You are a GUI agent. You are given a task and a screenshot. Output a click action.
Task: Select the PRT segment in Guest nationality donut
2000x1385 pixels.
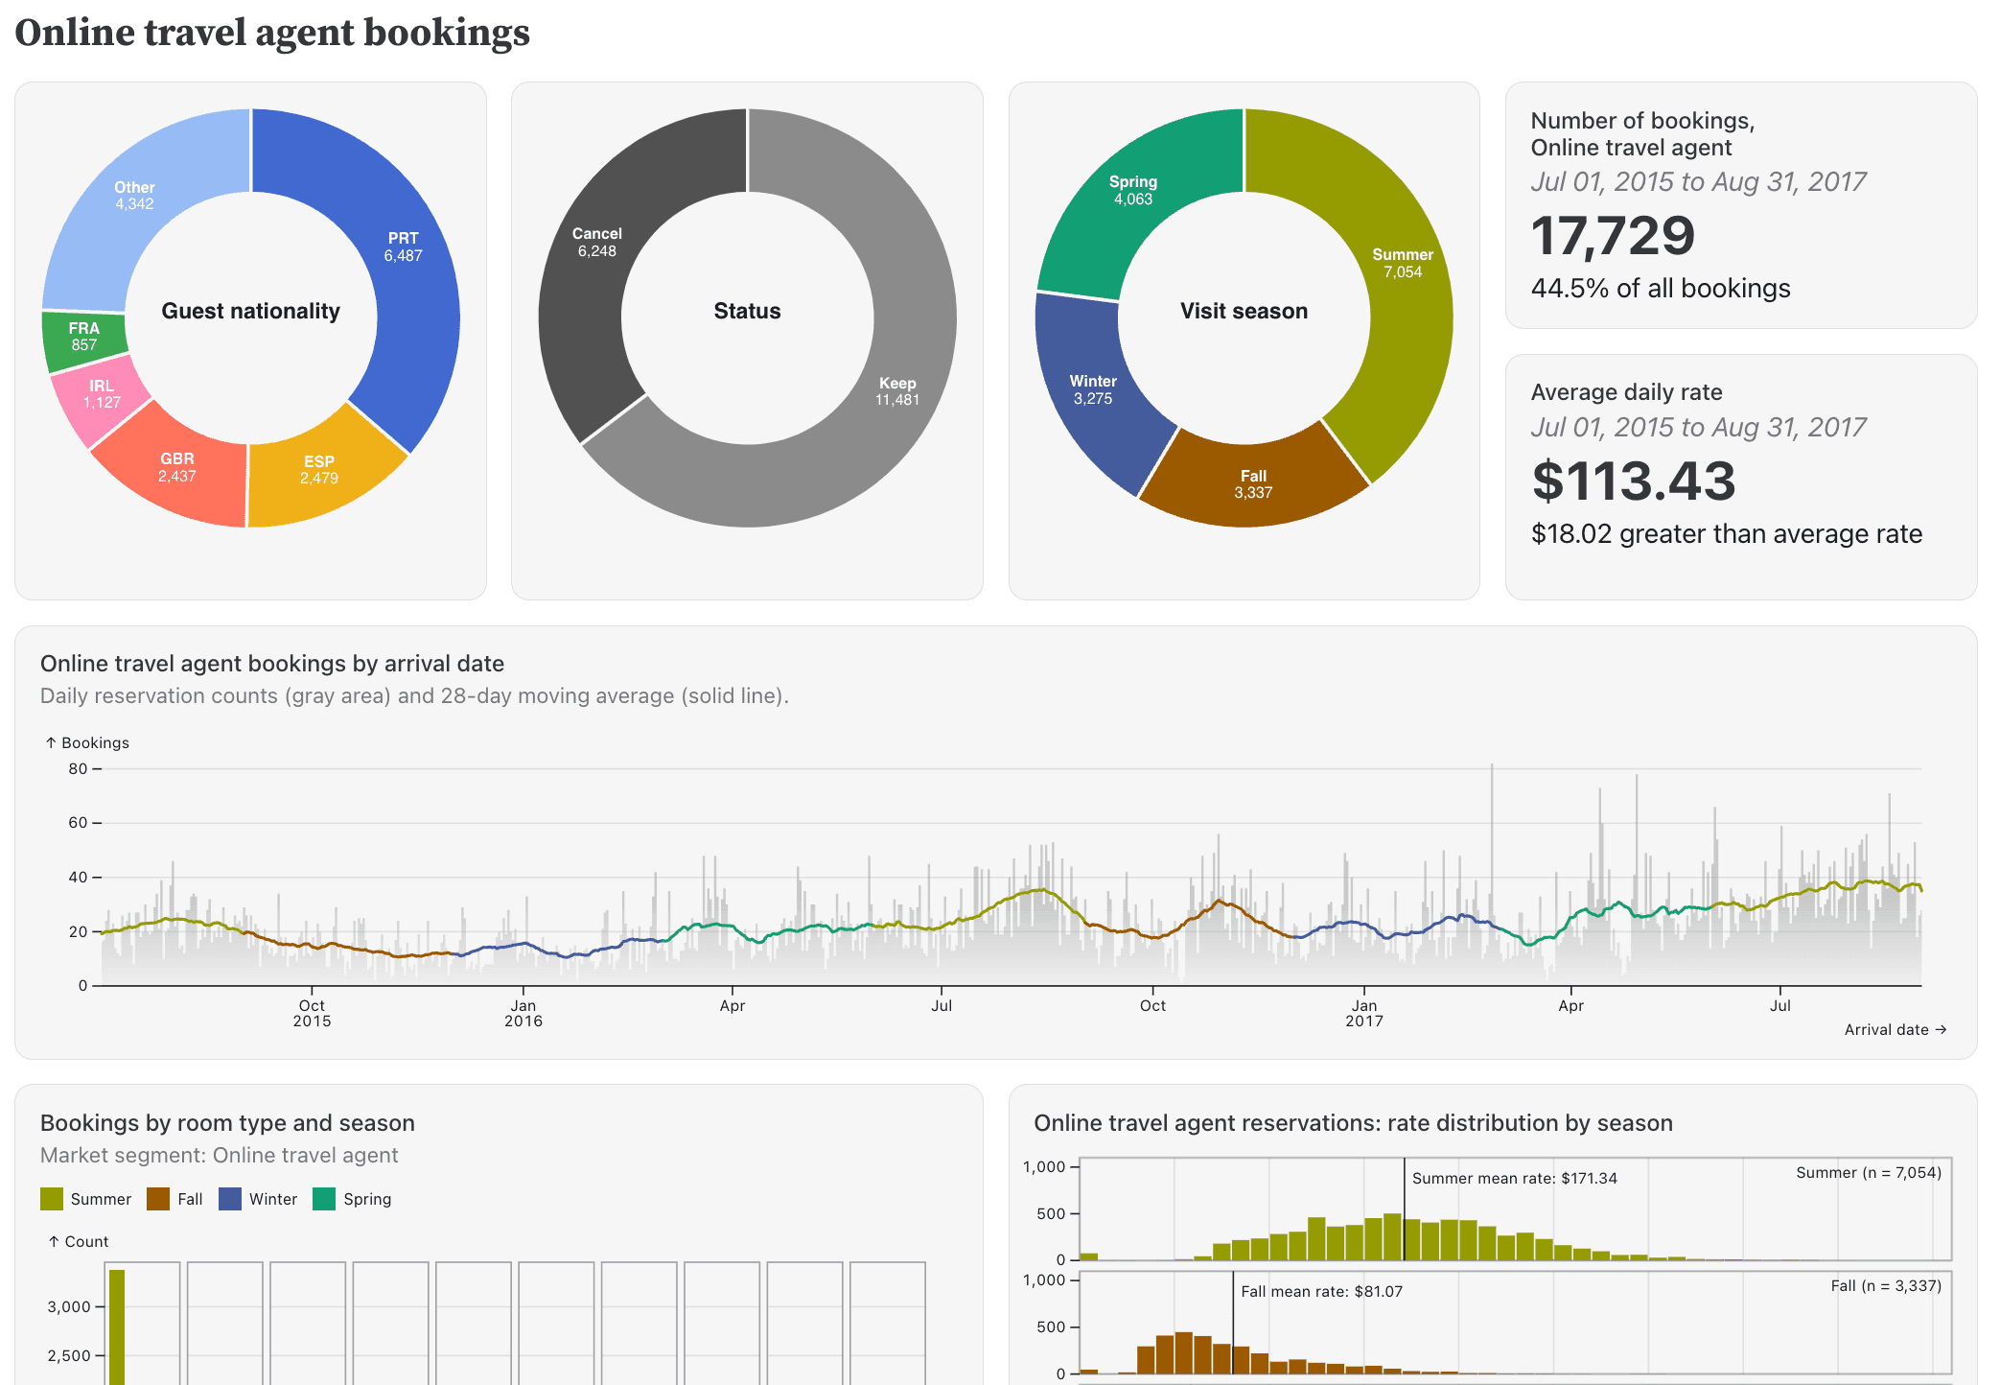(404, 246)
